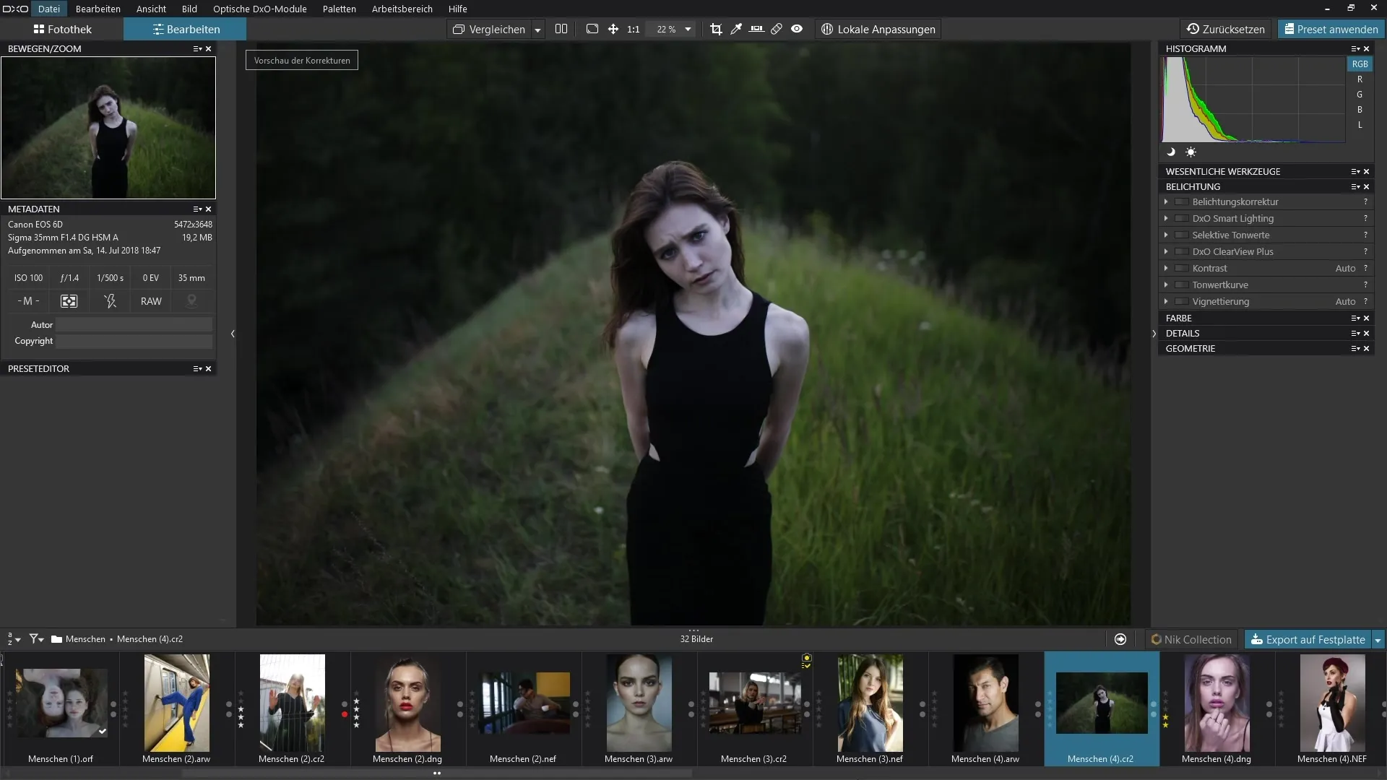Open Nik Collection button
The width and height of the screenshot is (1387, 780).
click(x=1191, y=639)
